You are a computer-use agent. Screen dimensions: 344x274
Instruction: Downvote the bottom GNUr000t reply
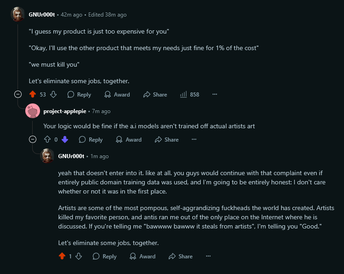[79, 256]
